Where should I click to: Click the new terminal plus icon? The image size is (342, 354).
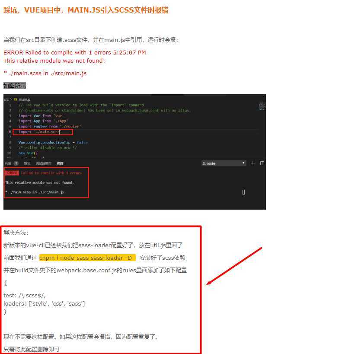click(x=253, y=163)
